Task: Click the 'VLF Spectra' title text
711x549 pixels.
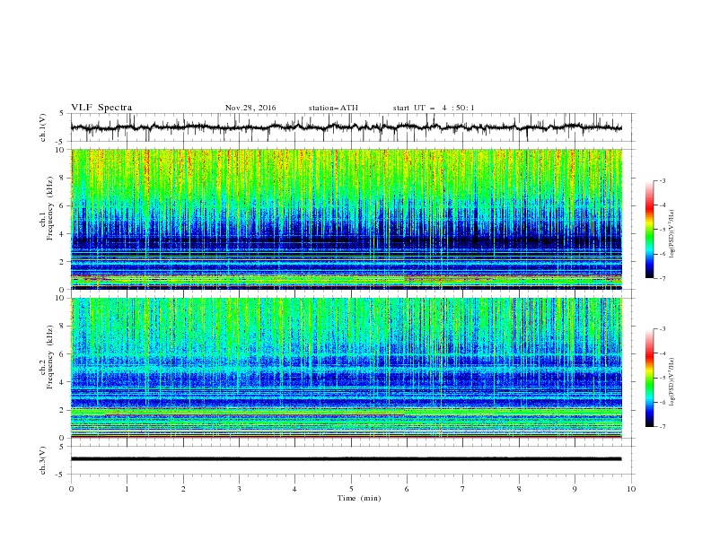Action: tap(101, 108)
